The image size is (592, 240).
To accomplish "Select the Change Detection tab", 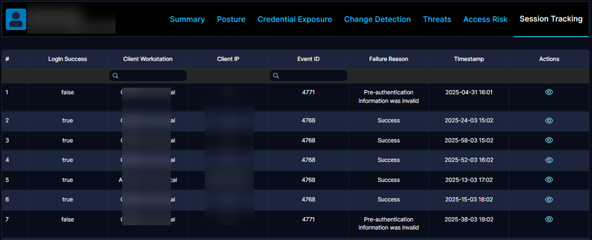I will coord(377,19).
